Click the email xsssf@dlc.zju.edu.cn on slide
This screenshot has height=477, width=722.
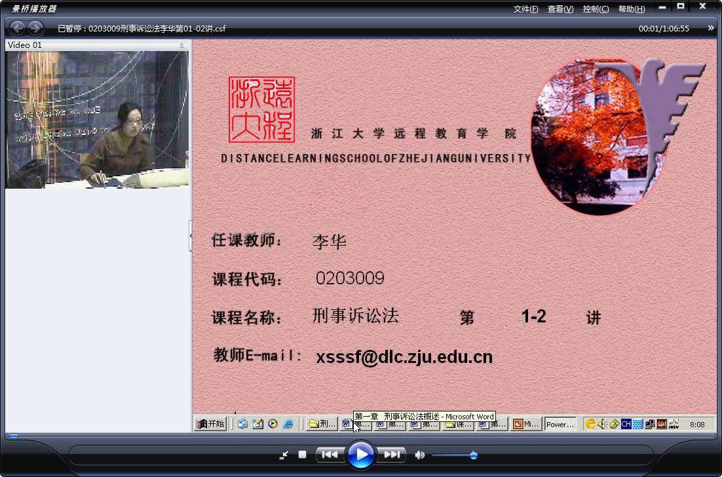coord(404,357)
